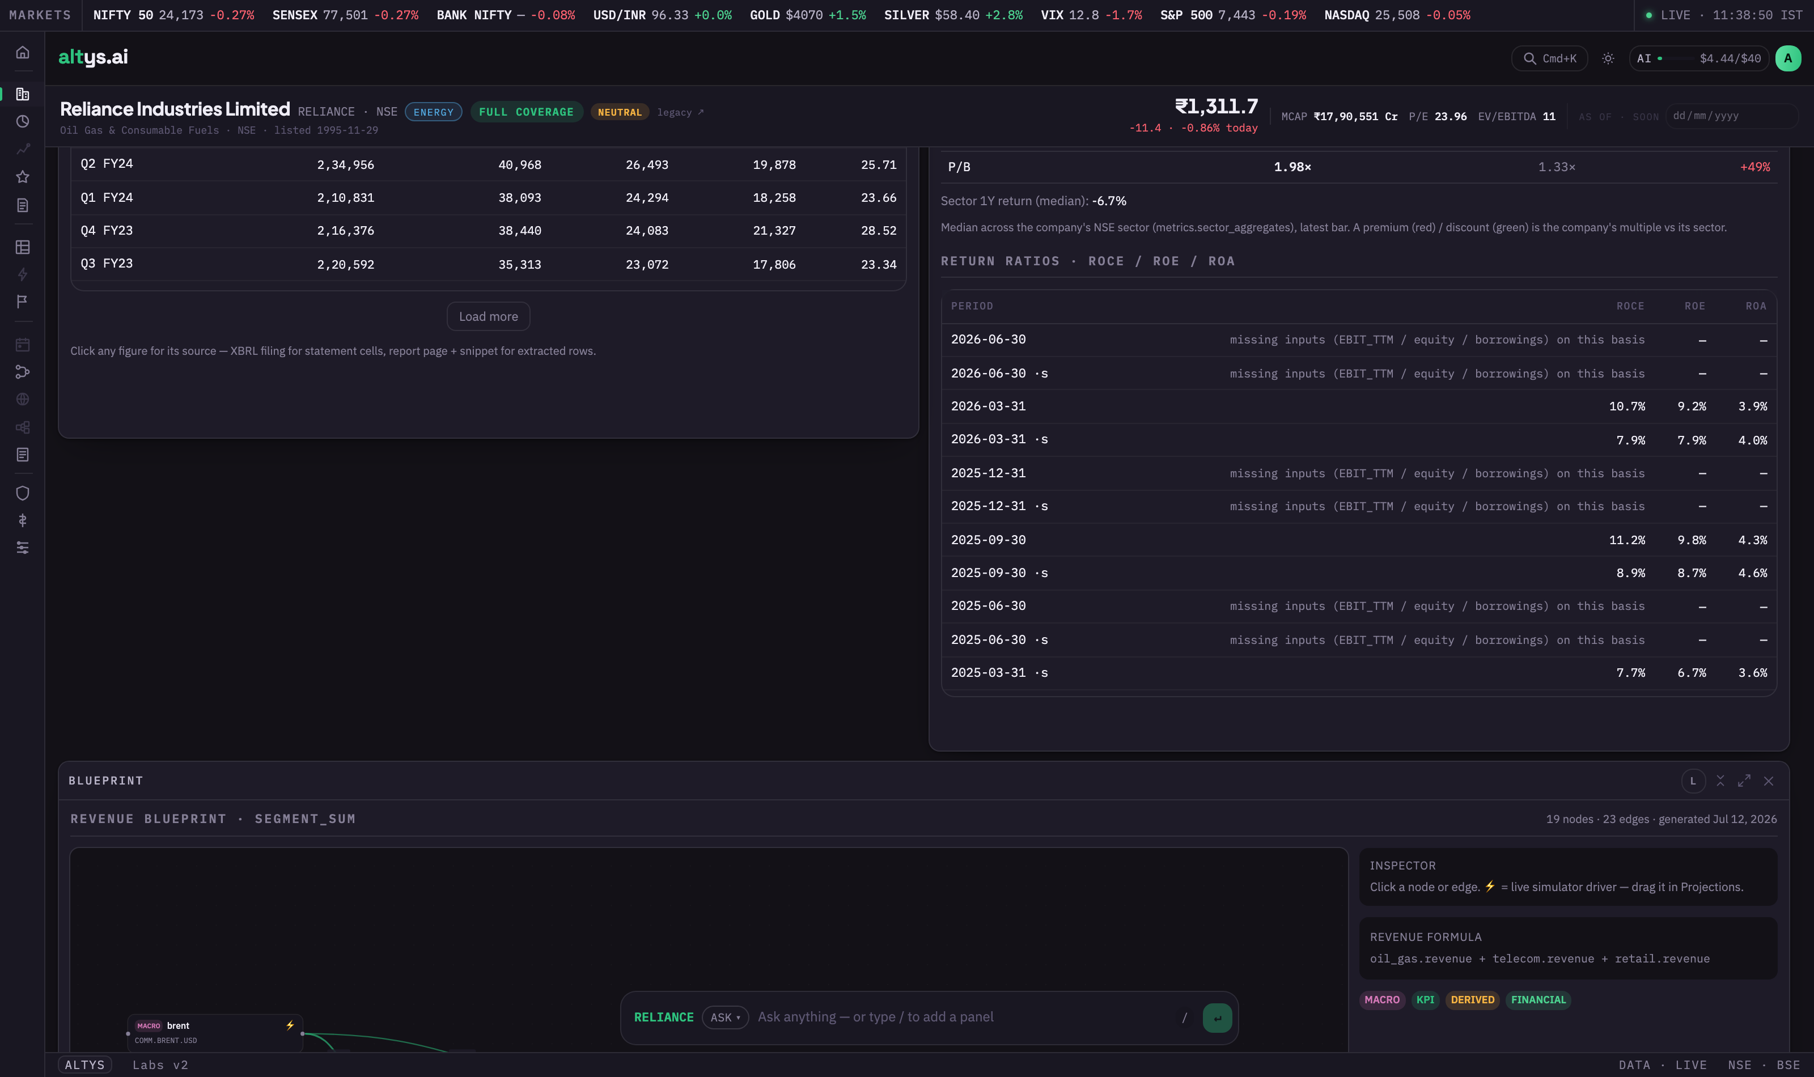Click the Q1 FY24 revenue figure 2,10,831
The width and height of the screenshot is (1814, 1077).
[345, 197]
